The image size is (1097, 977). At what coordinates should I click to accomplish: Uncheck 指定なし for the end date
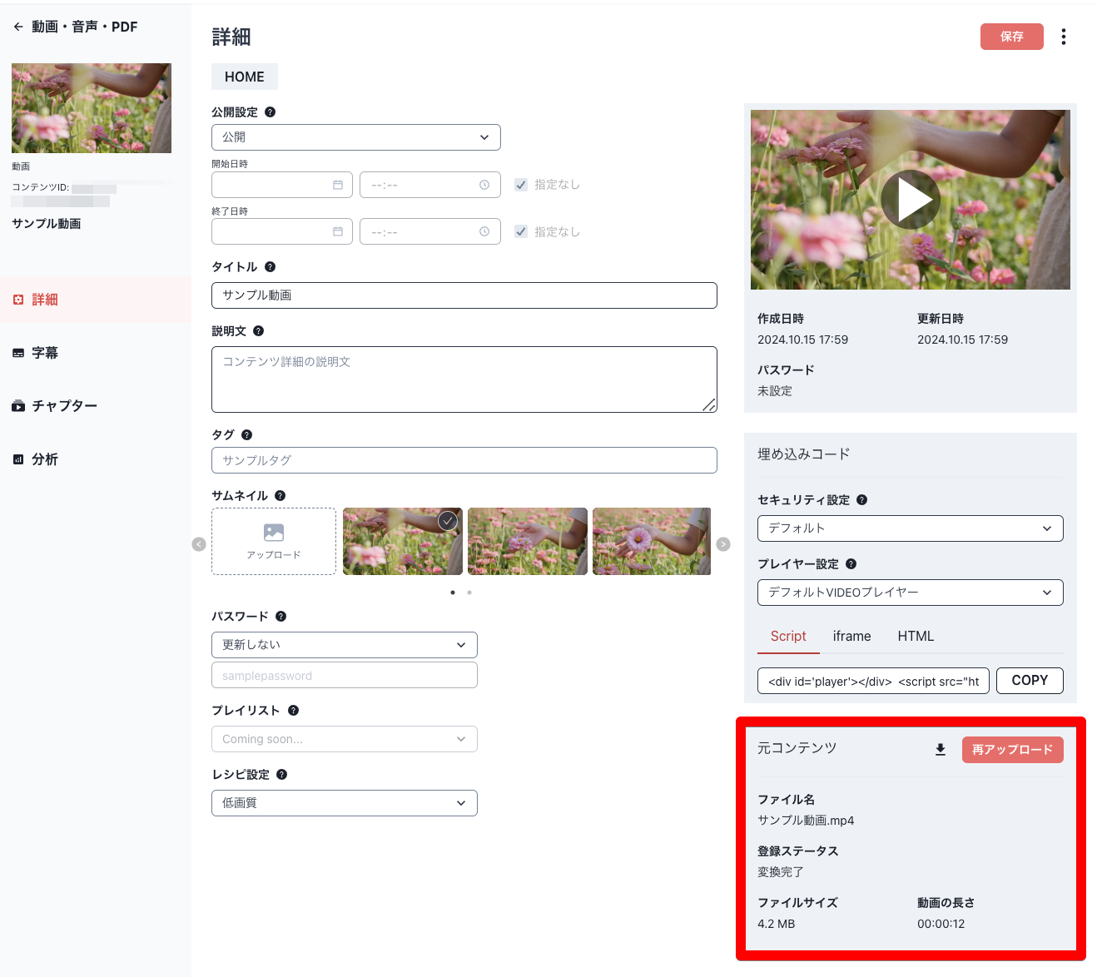click(521, 231)
